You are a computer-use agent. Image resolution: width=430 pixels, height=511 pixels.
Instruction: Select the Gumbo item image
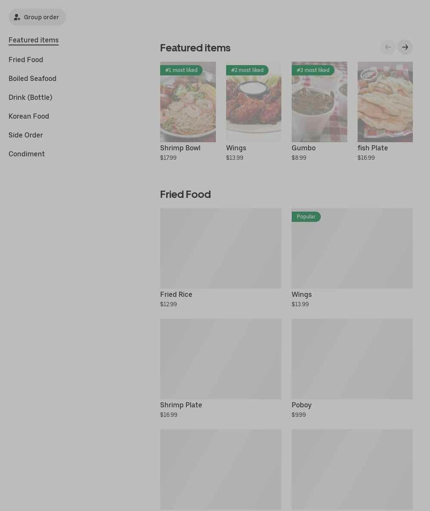click(319, 102)
